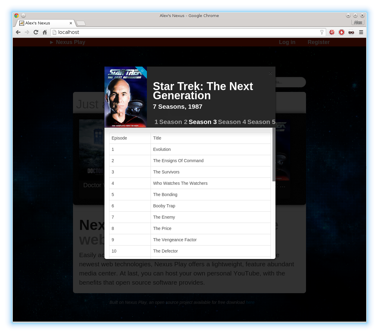Select The Price episode
Image resolution: width=379 pixels, height=335 pixels.
pos(190,228)
